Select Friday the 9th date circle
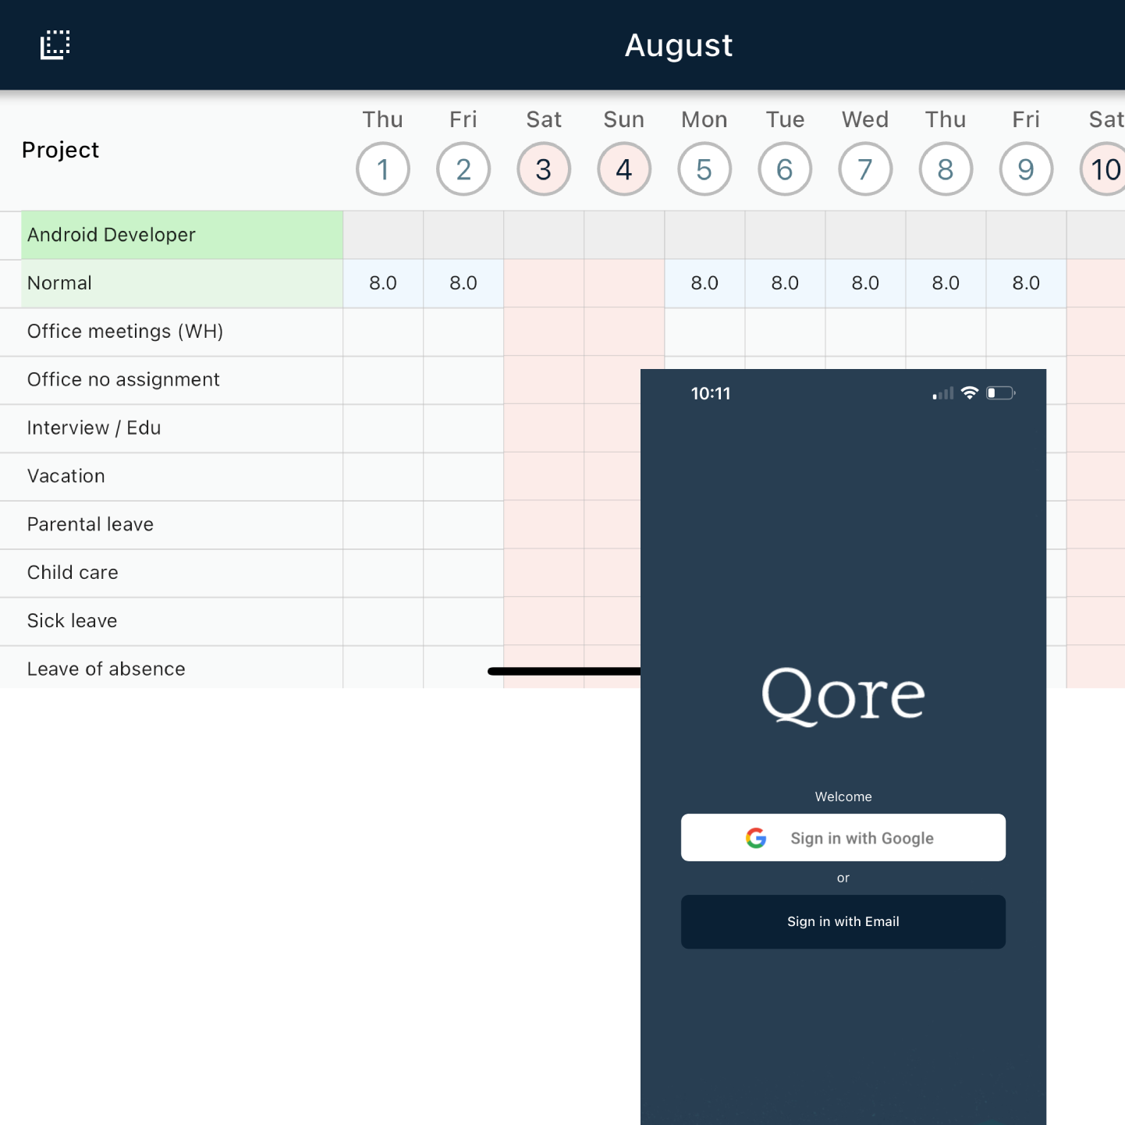Image resolution: width=1125 pixels, height=1125 pixels. pos(1026,169)
